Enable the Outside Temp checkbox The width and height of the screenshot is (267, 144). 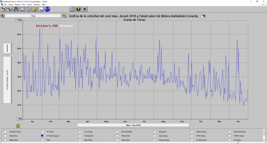(5, 132)
